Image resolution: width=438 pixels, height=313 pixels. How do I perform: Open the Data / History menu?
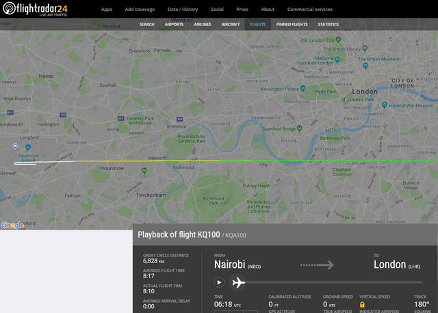pyautogui.click(x=183, y=9)
